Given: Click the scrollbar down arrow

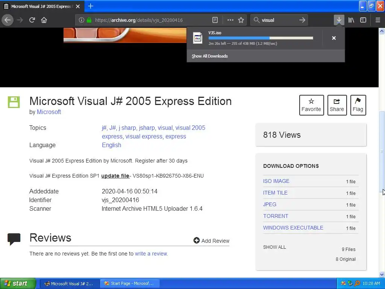Looking at the screenshot, I should [x=382, y=274].
